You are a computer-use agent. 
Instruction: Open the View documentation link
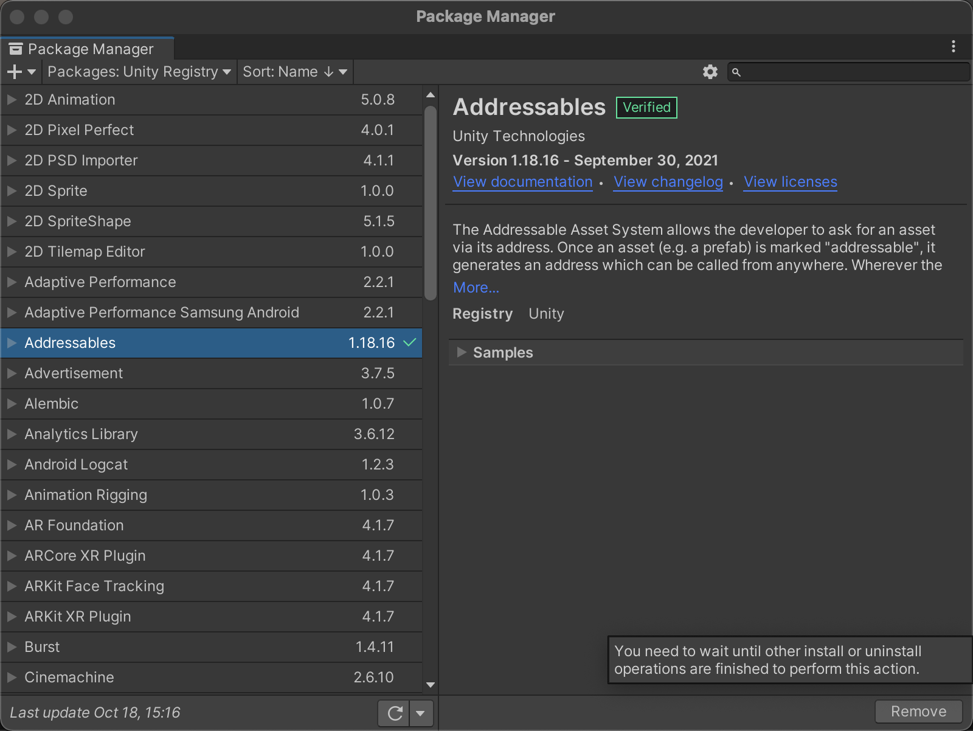click(523, 182)
